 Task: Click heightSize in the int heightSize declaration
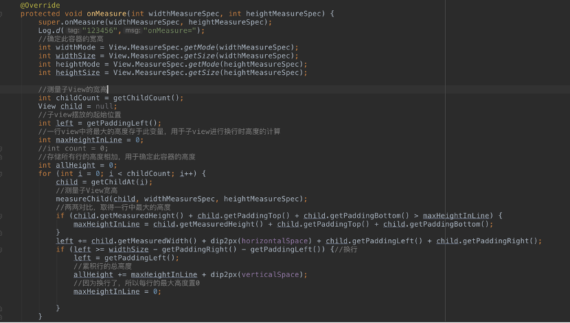[x=78, y=72]
